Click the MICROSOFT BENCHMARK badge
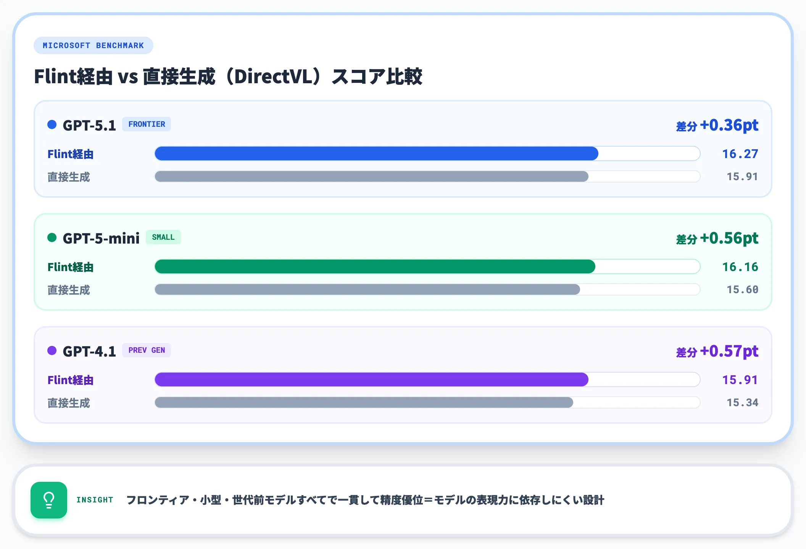The image size is (806, 549). pyautogui.click(x=93, y=45)
